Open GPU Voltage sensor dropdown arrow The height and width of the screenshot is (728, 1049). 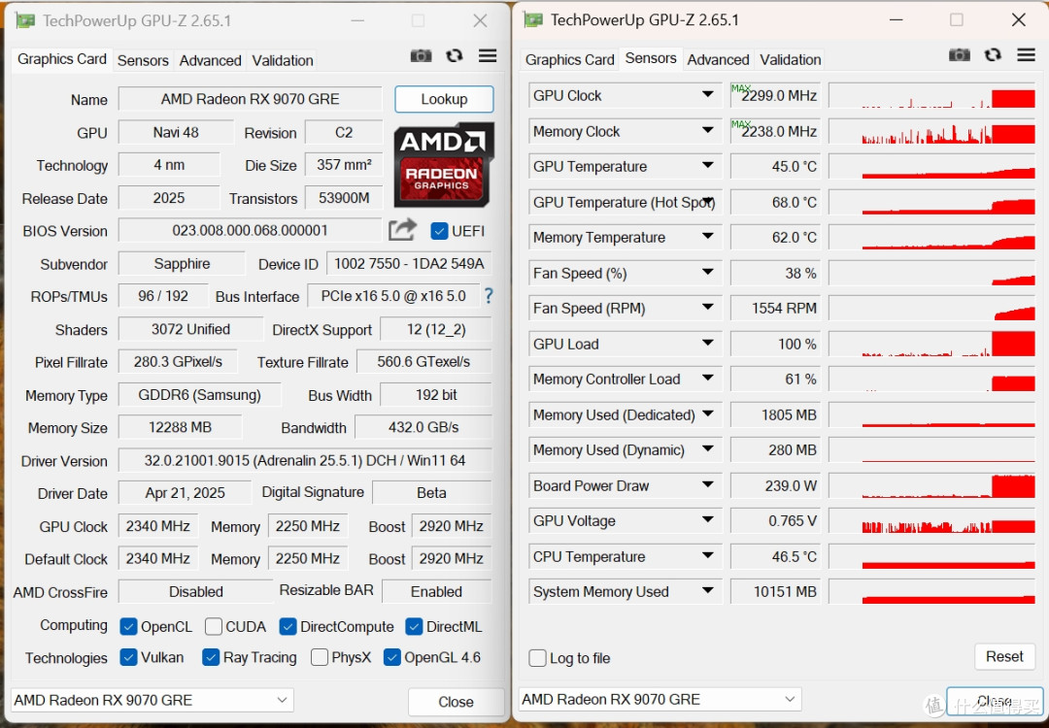pyautogui.click(x=707, y=520)
